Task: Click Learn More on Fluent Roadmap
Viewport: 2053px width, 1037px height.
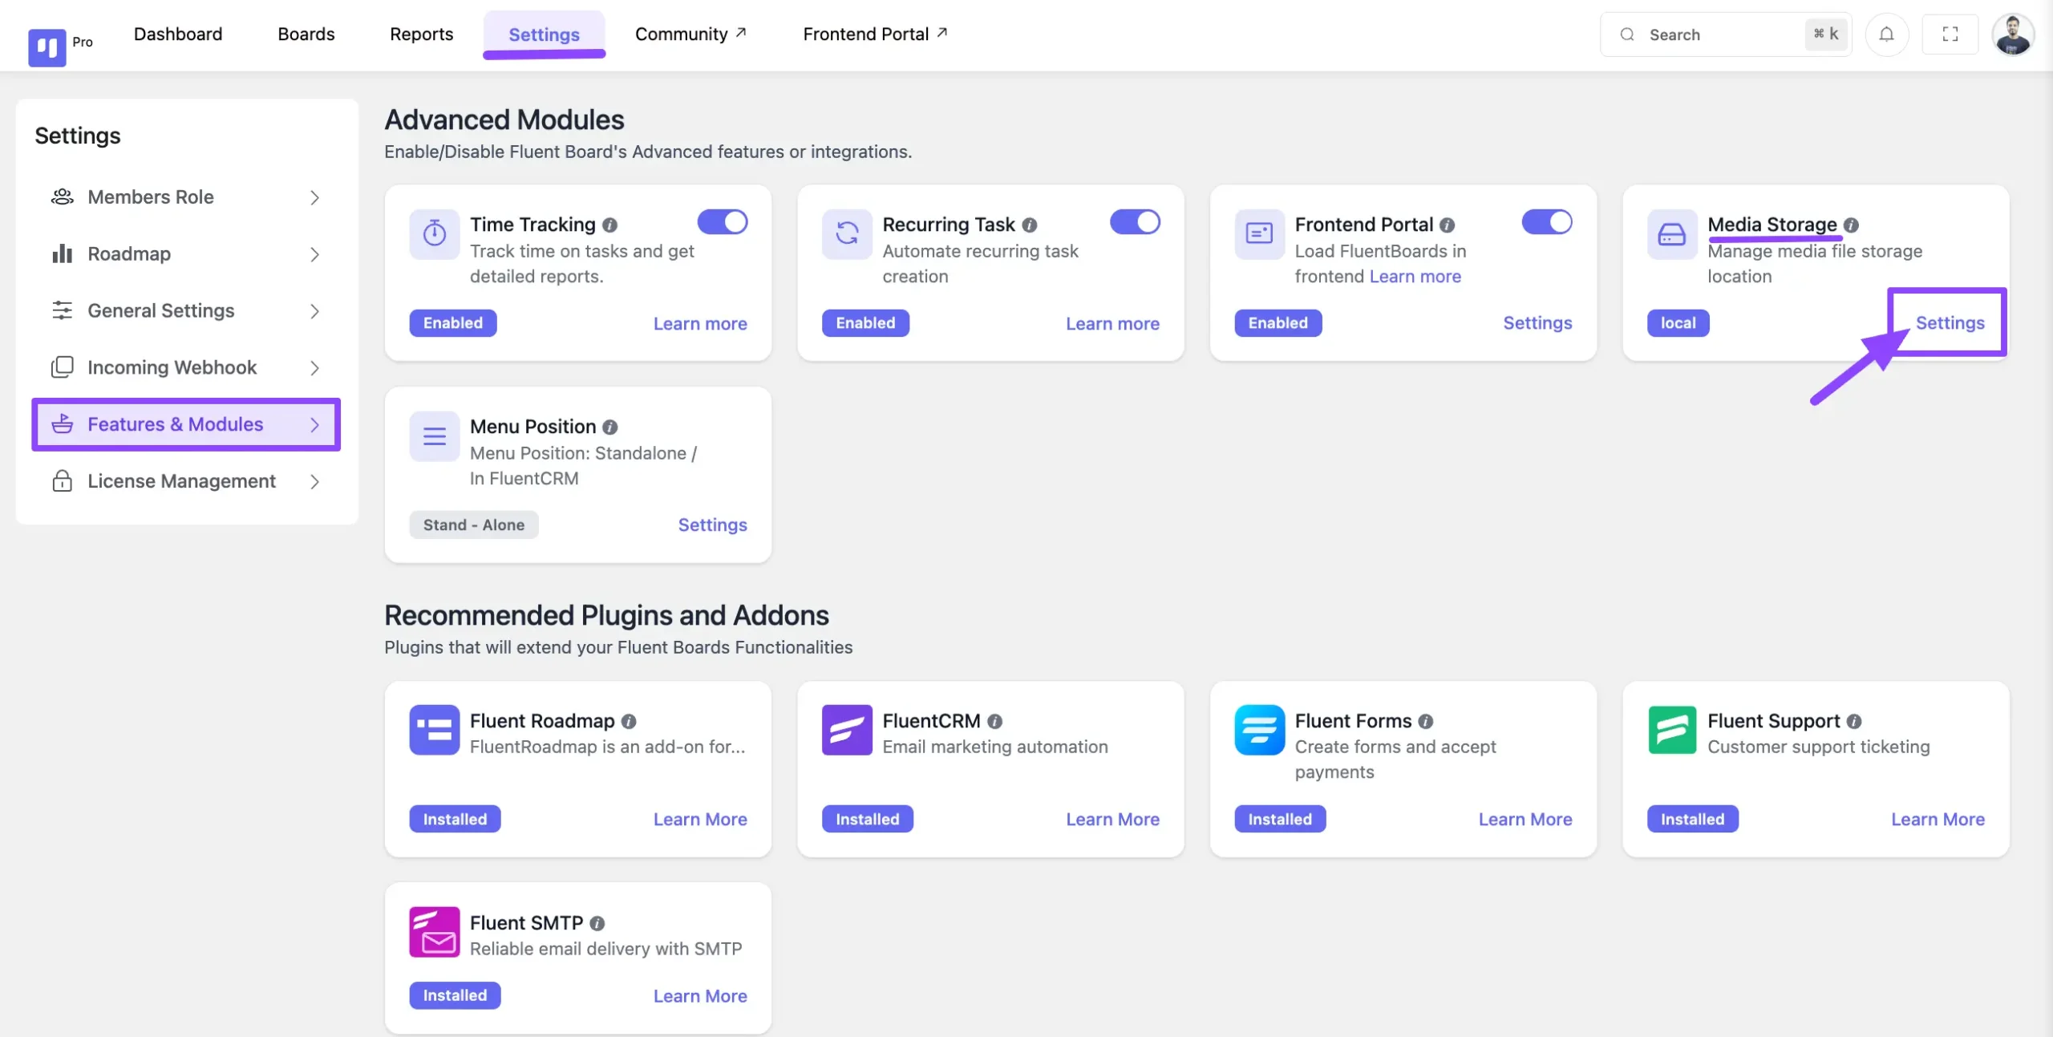Action: (x=700, y=819)
